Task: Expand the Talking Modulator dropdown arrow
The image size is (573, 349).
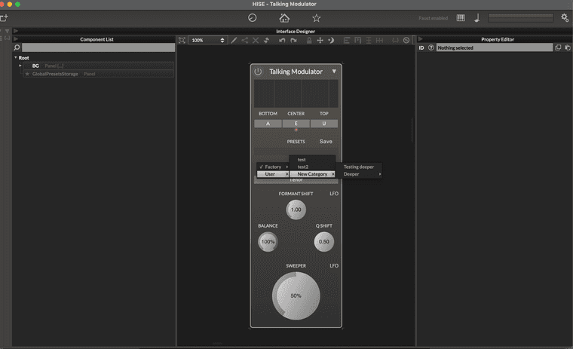Action: (x=334, y=72)
